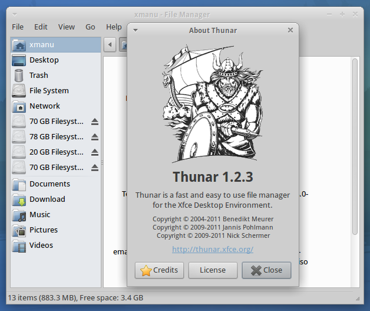Click the Credits button
Screen dimensions: 370x311
click(x=159, y=270)
